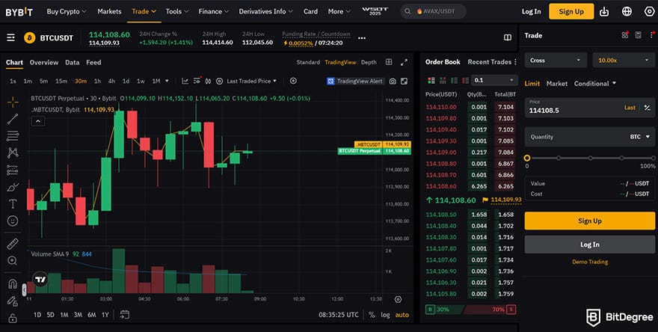Select the crosshair cursor tool
This screenshot has height=332, width=658.
(13, 102)
